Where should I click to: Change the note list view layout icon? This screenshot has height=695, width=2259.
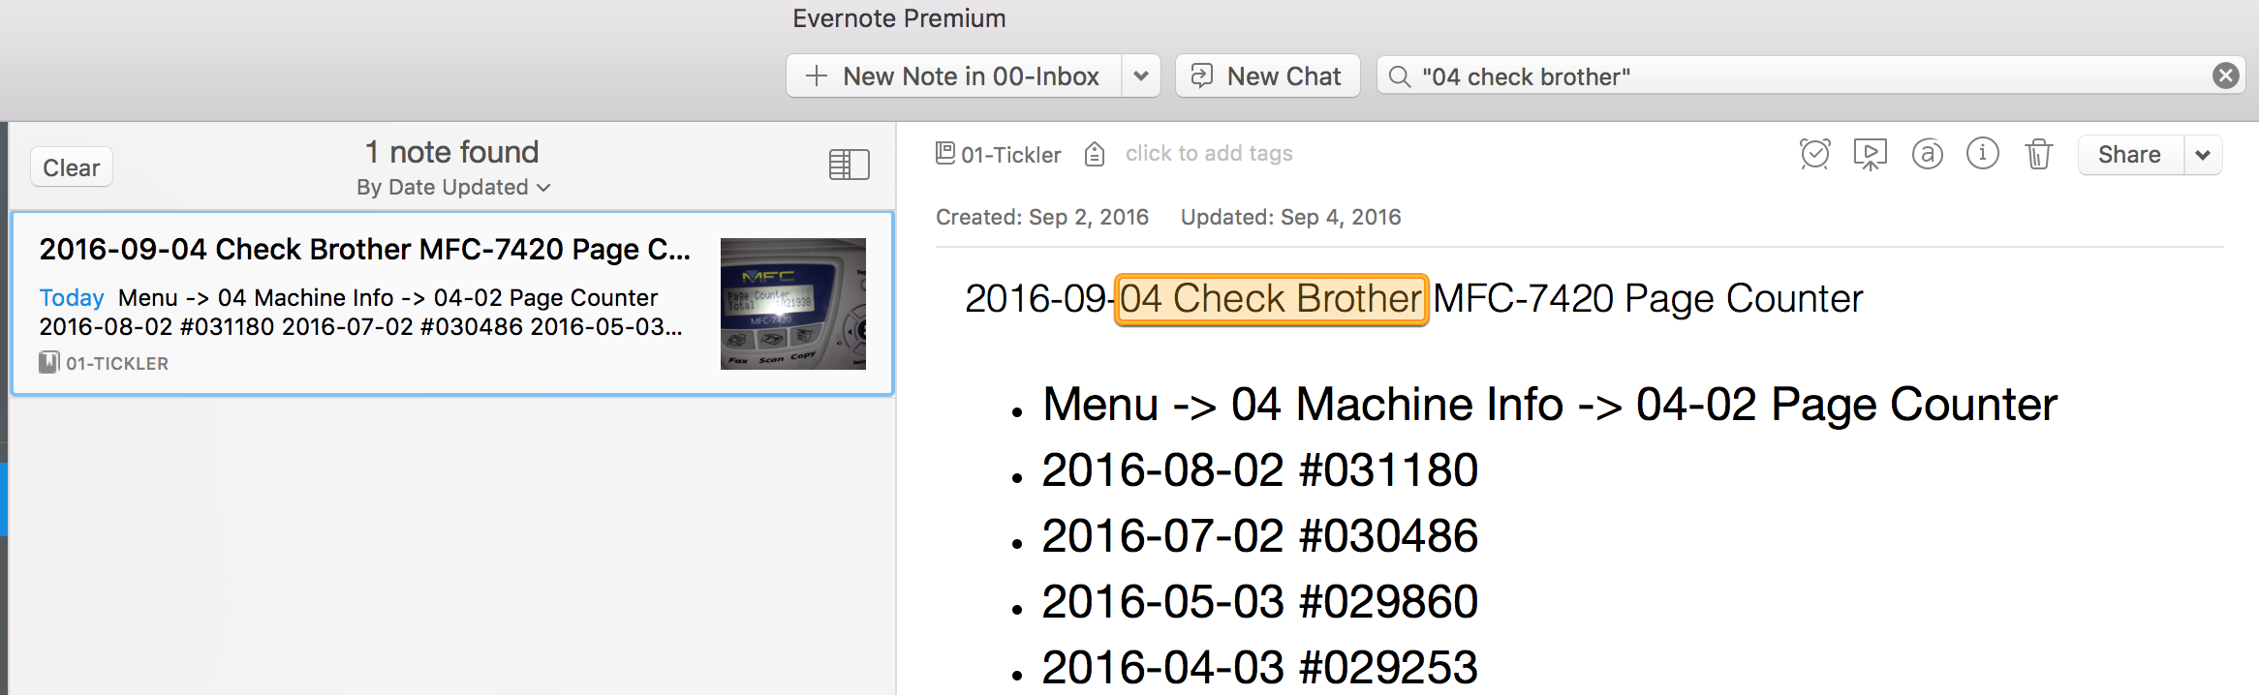(x=850, y=165)
